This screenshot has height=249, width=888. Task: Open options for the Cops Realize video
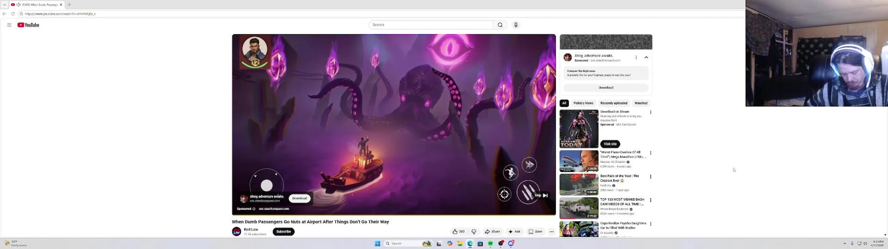pyautogui.click(x=650, y=224)
